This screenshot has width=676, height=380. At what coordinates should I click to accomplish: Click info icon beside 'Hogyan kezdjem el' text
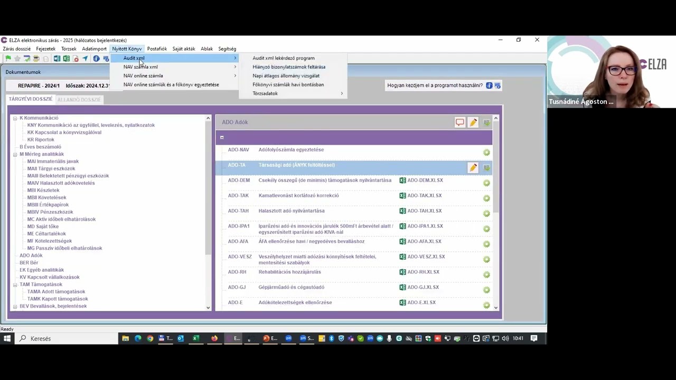click(x=489, y=85)
